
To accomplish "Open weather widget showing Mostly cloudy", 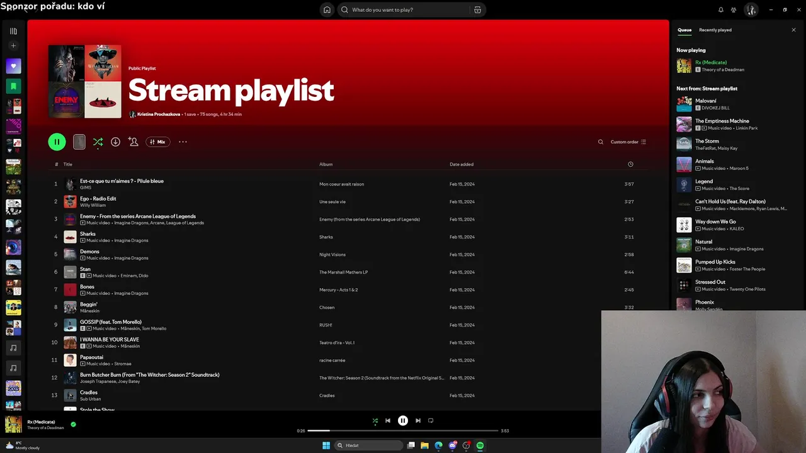I will pyautogui.click(x=23, y=445).
